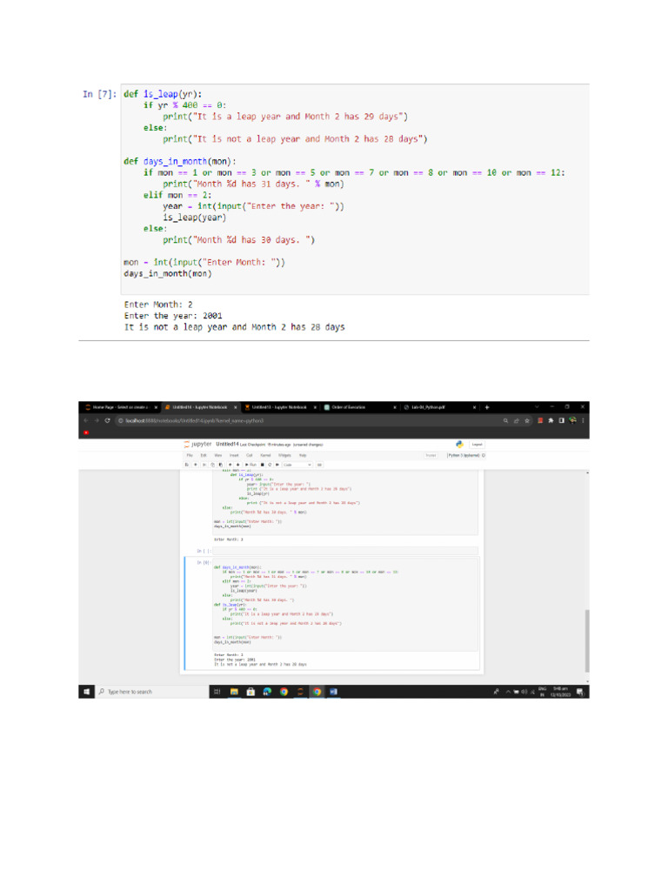Switch to Order of Execution tab

tap(359, 407)
